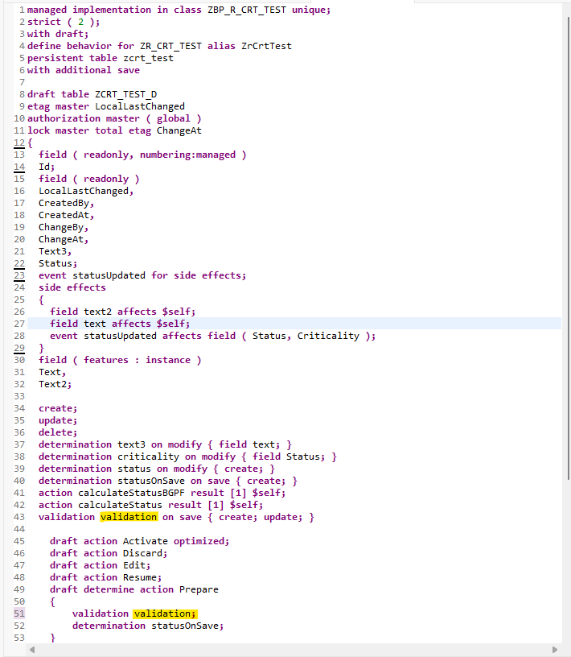Click line number 44 in gutter
Image resolution: width=571 pixels, height=657 pixels.
click(x=19, y=529)
